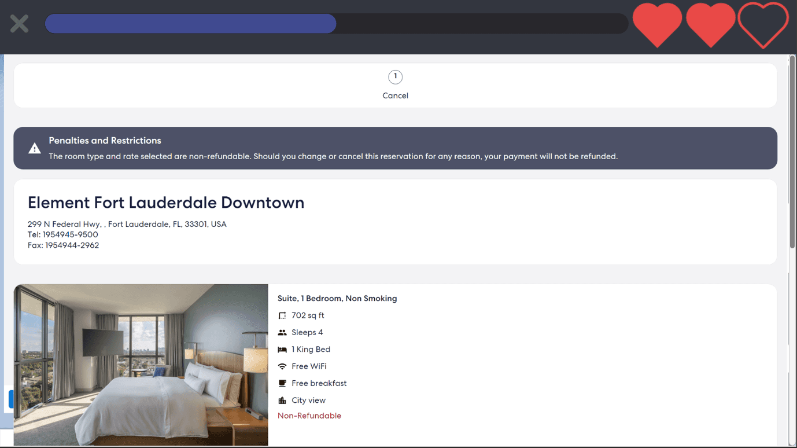
Task: Click the empty outlined heart icon
Action: pos(763,25)
